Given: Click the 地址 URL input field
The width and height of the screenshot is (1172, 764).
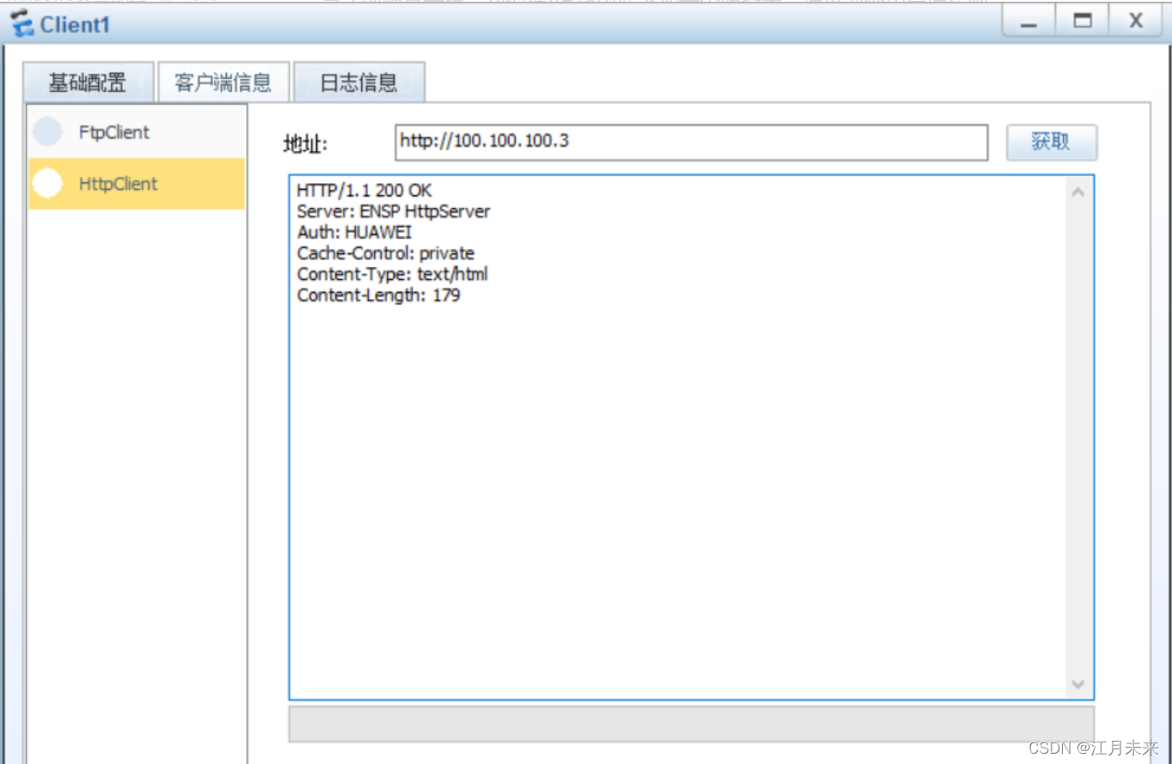Looking at the screenshot, I should coord(691,142).
